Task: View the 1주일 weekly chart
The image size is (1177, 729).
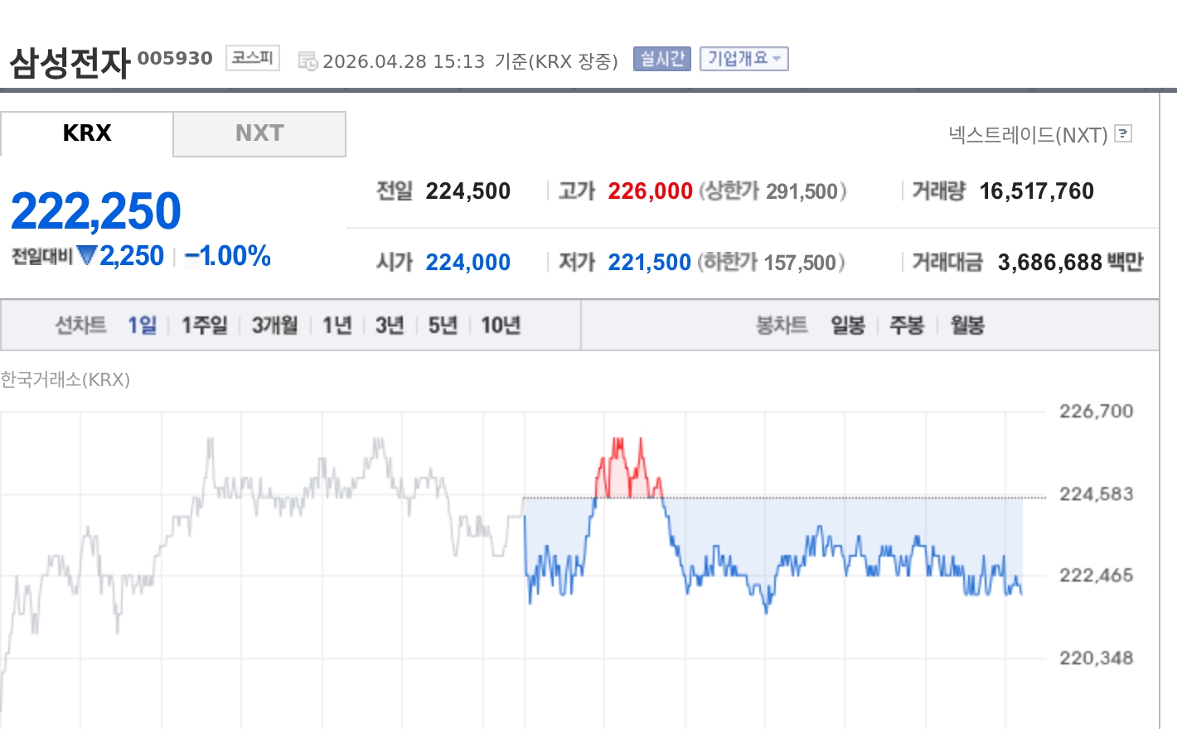Action: pos(204,325)
